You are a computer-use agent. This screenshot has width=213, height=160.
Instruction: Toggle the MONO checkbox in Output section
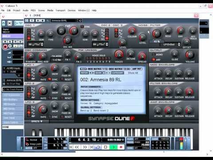(154, 55)
